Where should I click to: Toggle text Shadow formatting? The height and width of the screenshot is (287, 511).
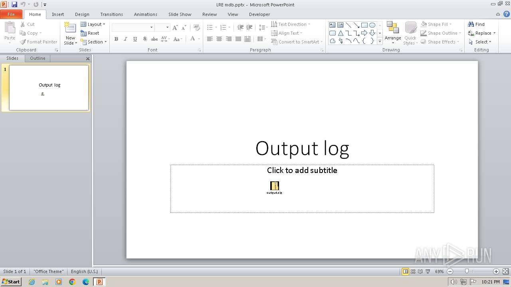(145, 39)
